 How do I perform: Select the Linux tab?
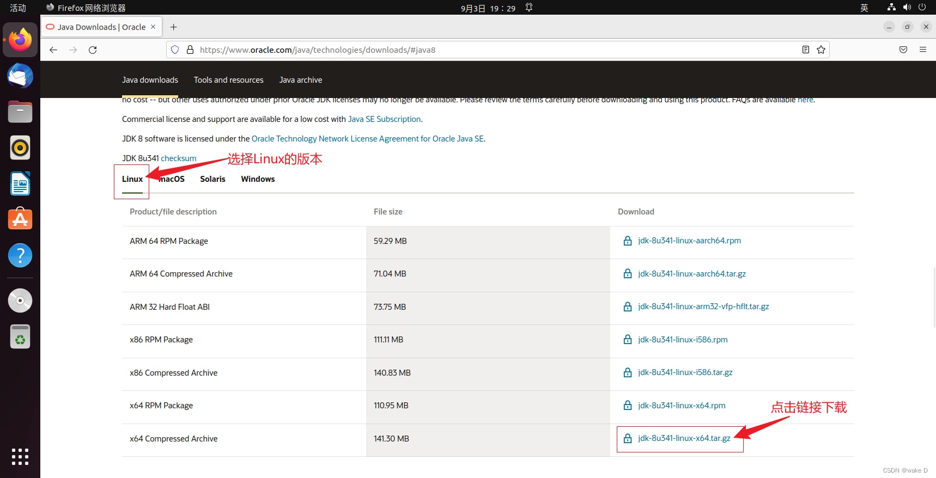click(x=132, y=179)
